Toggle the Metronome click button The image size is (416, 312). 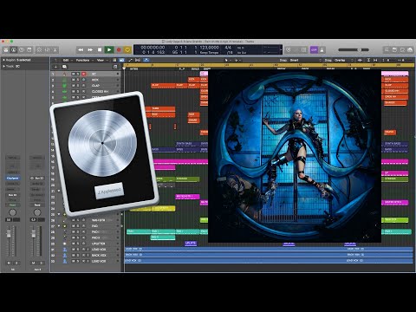coord(322,49)
